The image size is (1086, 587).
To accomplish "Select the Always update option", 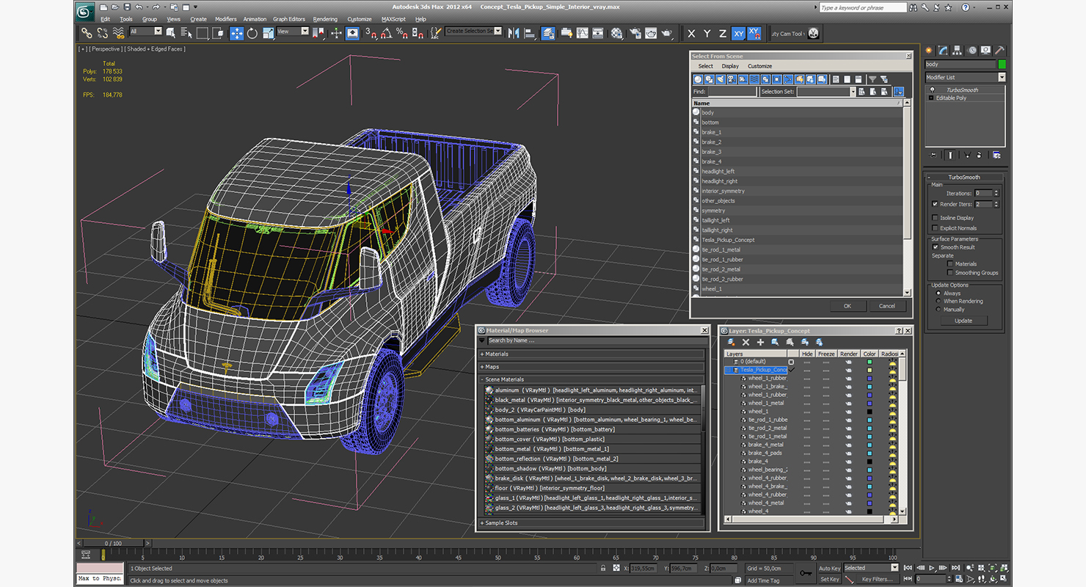I will pos(938,293).
